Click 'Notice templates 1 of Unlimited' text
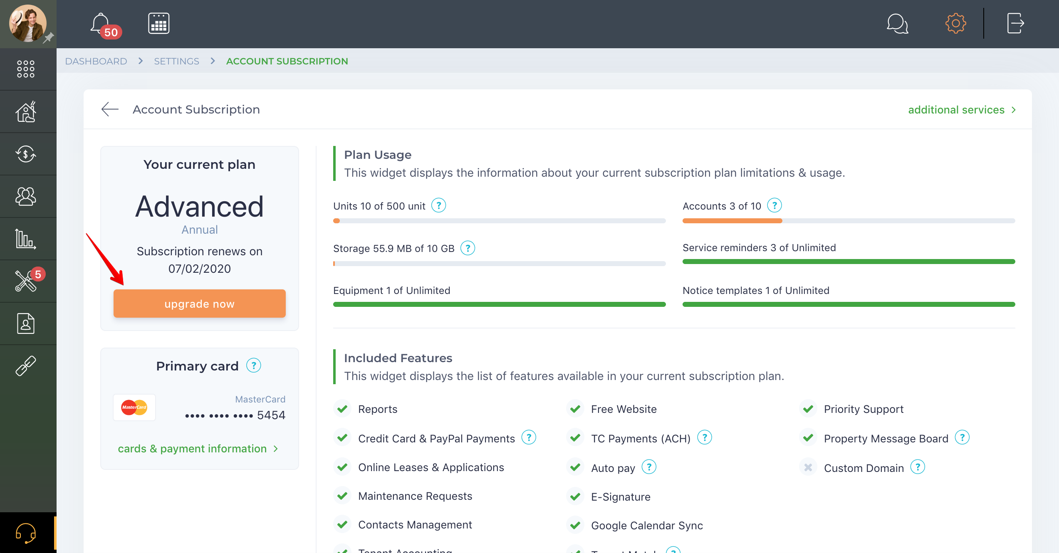Image resolution: width=1059 pixels, height=553 pixels. tap(756, 290)
